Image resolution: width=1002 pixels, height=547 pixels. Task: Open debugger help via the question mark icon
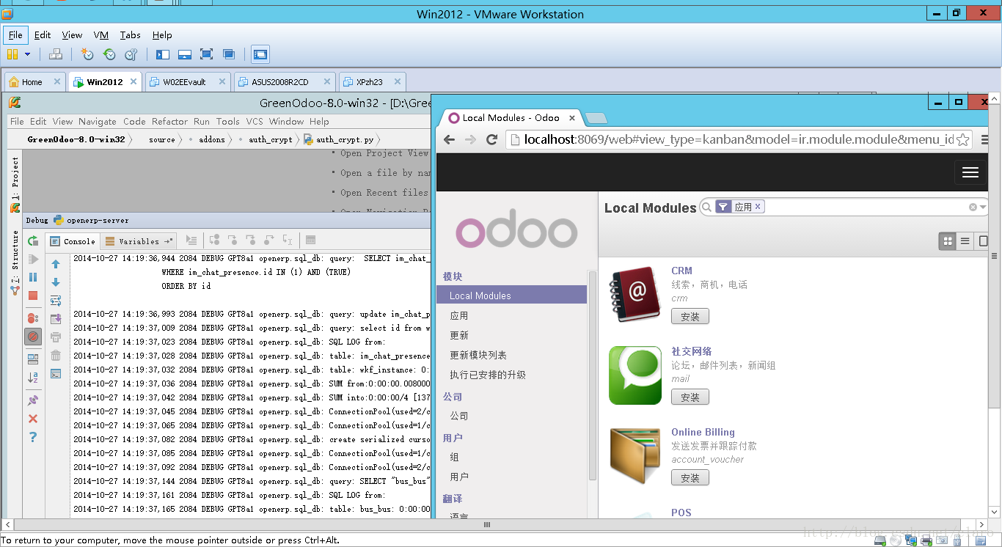pos(33,437)
